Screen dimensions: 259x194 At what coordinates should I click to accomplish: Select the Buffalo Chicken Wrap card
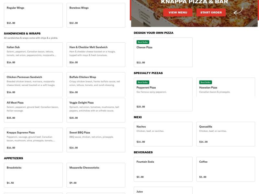pos(96,84)
